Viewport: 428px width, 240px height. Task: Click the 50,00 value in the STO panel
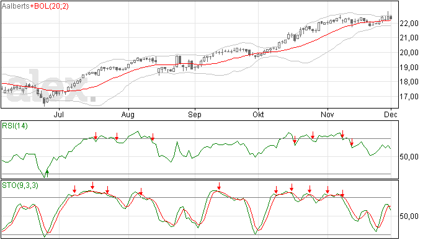click(409, 216)
